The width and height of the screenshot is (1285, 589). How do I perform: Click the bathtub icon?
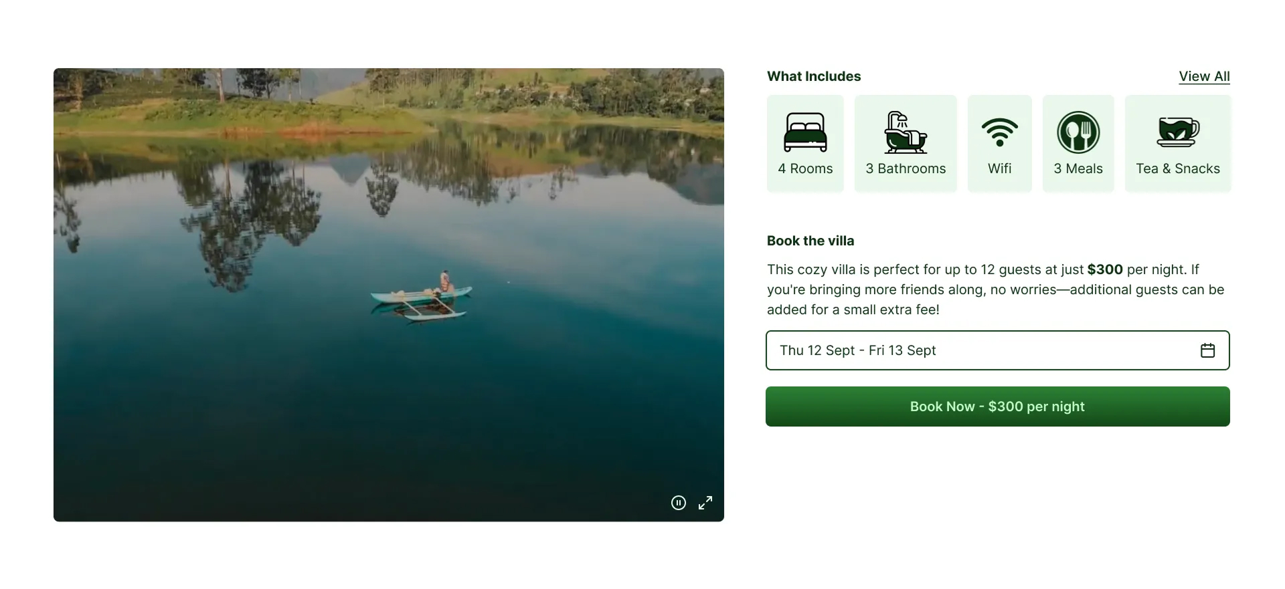[906, 132]
